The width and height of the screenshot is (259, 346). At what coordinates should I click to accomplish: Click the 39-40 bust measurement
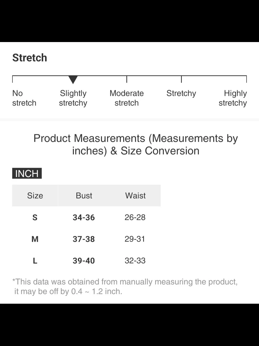coord(84,261)
